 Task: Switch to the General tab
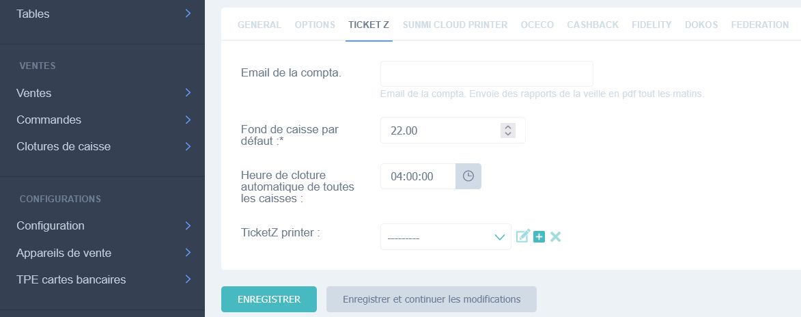pyautogui.click(x=259, y=25)
